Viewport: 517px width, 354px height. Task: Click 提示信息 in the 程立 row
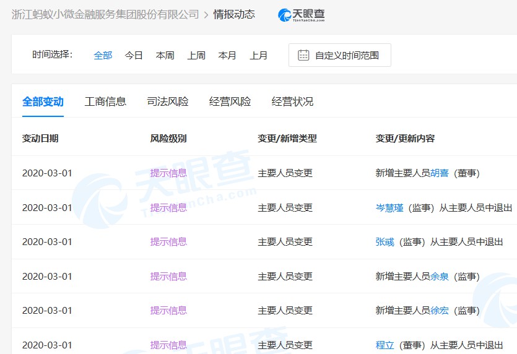click(168, 345)
